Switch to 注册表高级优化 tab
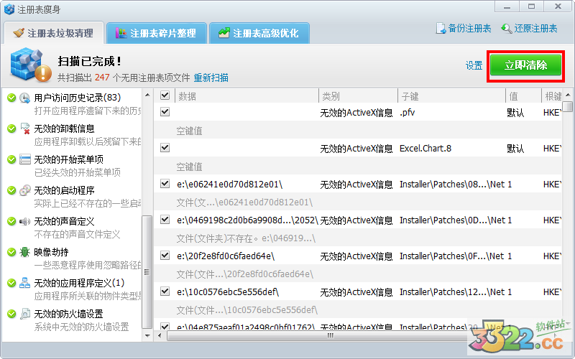575x359 pixels. (x=259, y=33)
